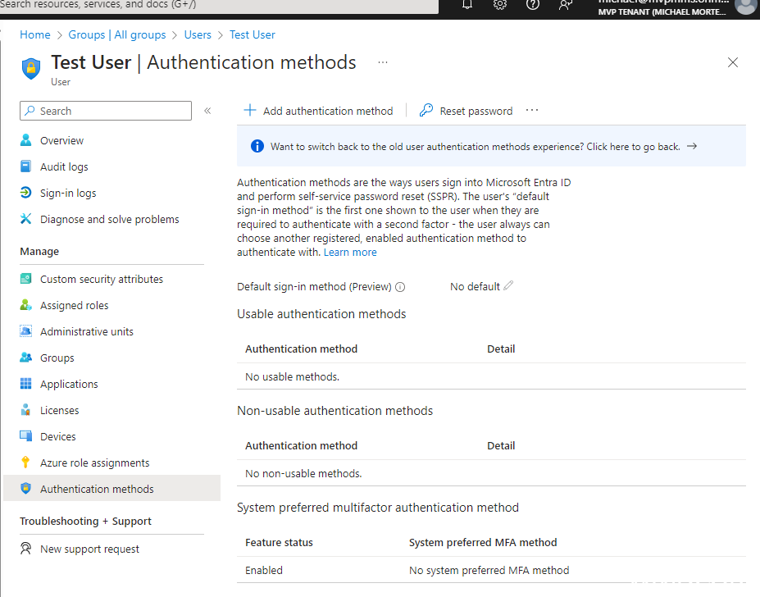
Task: Open Sign-in logs in the sidebar
Action: pyautogui.click(x=68, y=194)
